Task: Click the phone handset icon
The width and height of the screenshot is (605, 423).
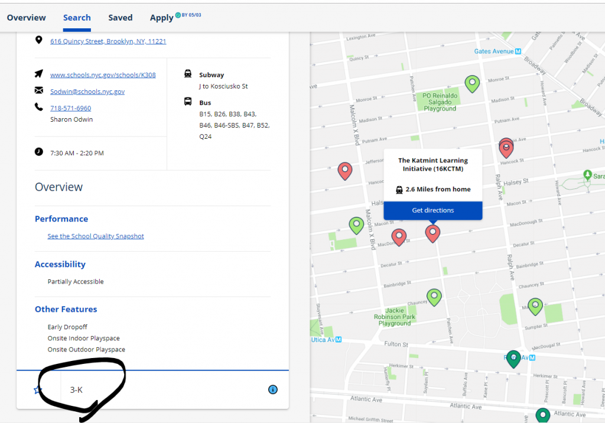Action: [x=38, y=107]
